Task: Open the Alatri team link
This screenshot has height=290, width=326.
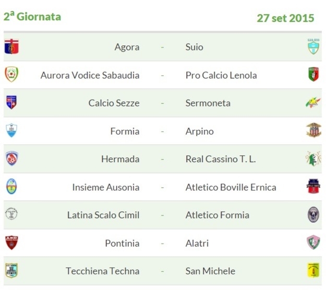Action: point(197,243)
